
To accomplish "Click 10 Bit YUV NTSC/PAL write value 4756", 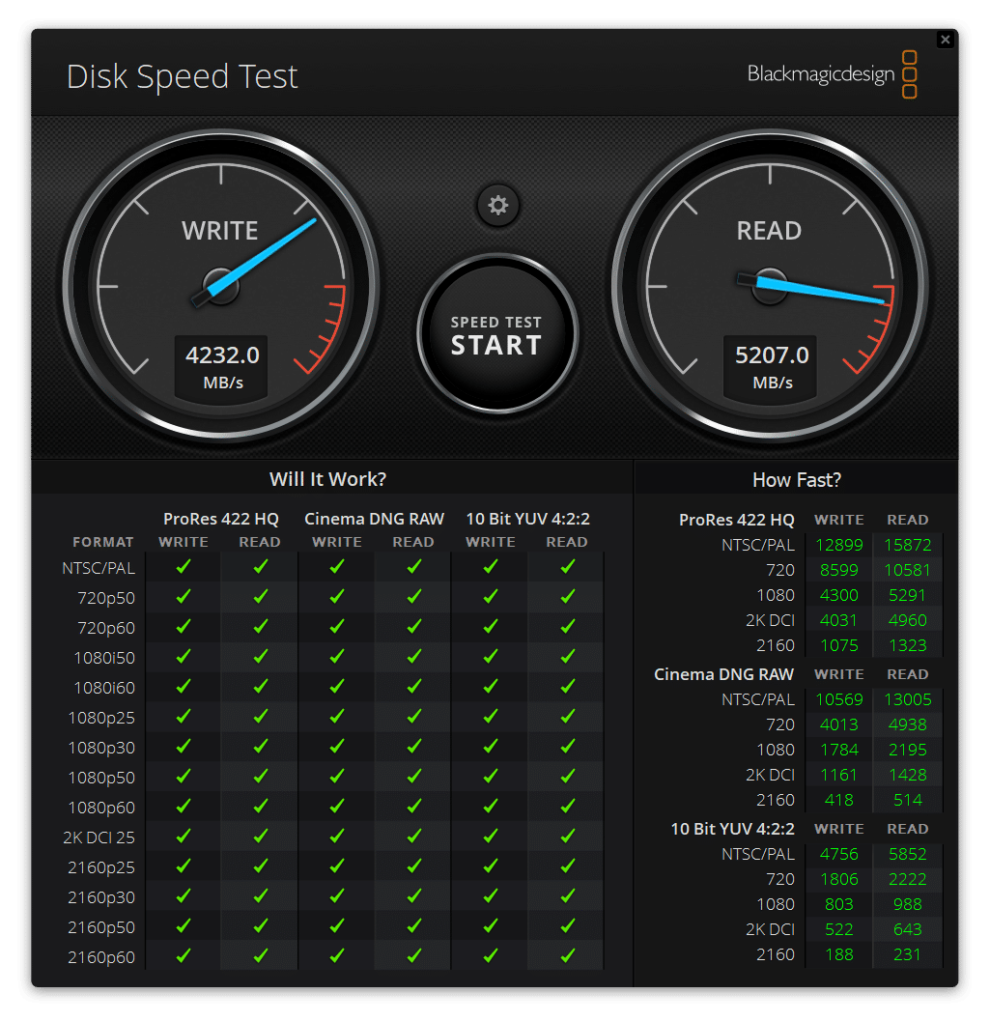I will pyautogui.click(x=838, y=854).
